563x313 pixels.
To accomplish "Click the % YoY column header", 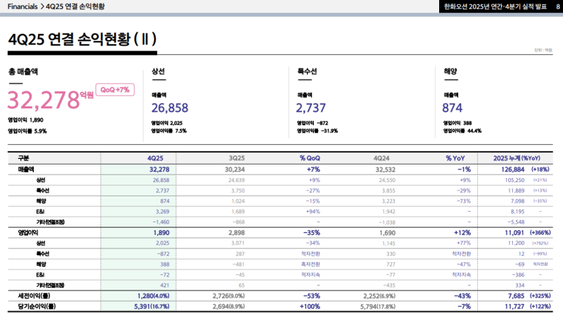I will [x=456, y=158].
